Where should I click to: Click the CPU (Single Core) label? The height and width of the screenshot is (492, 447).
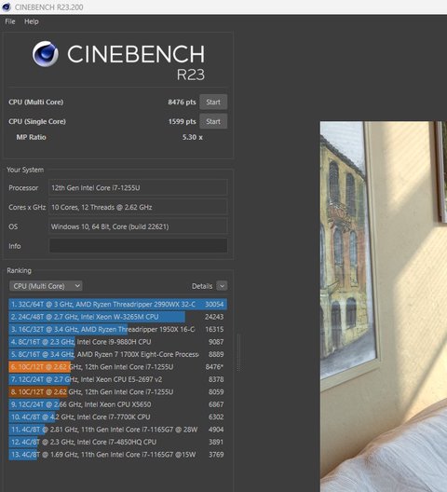(x=37, y=121)
